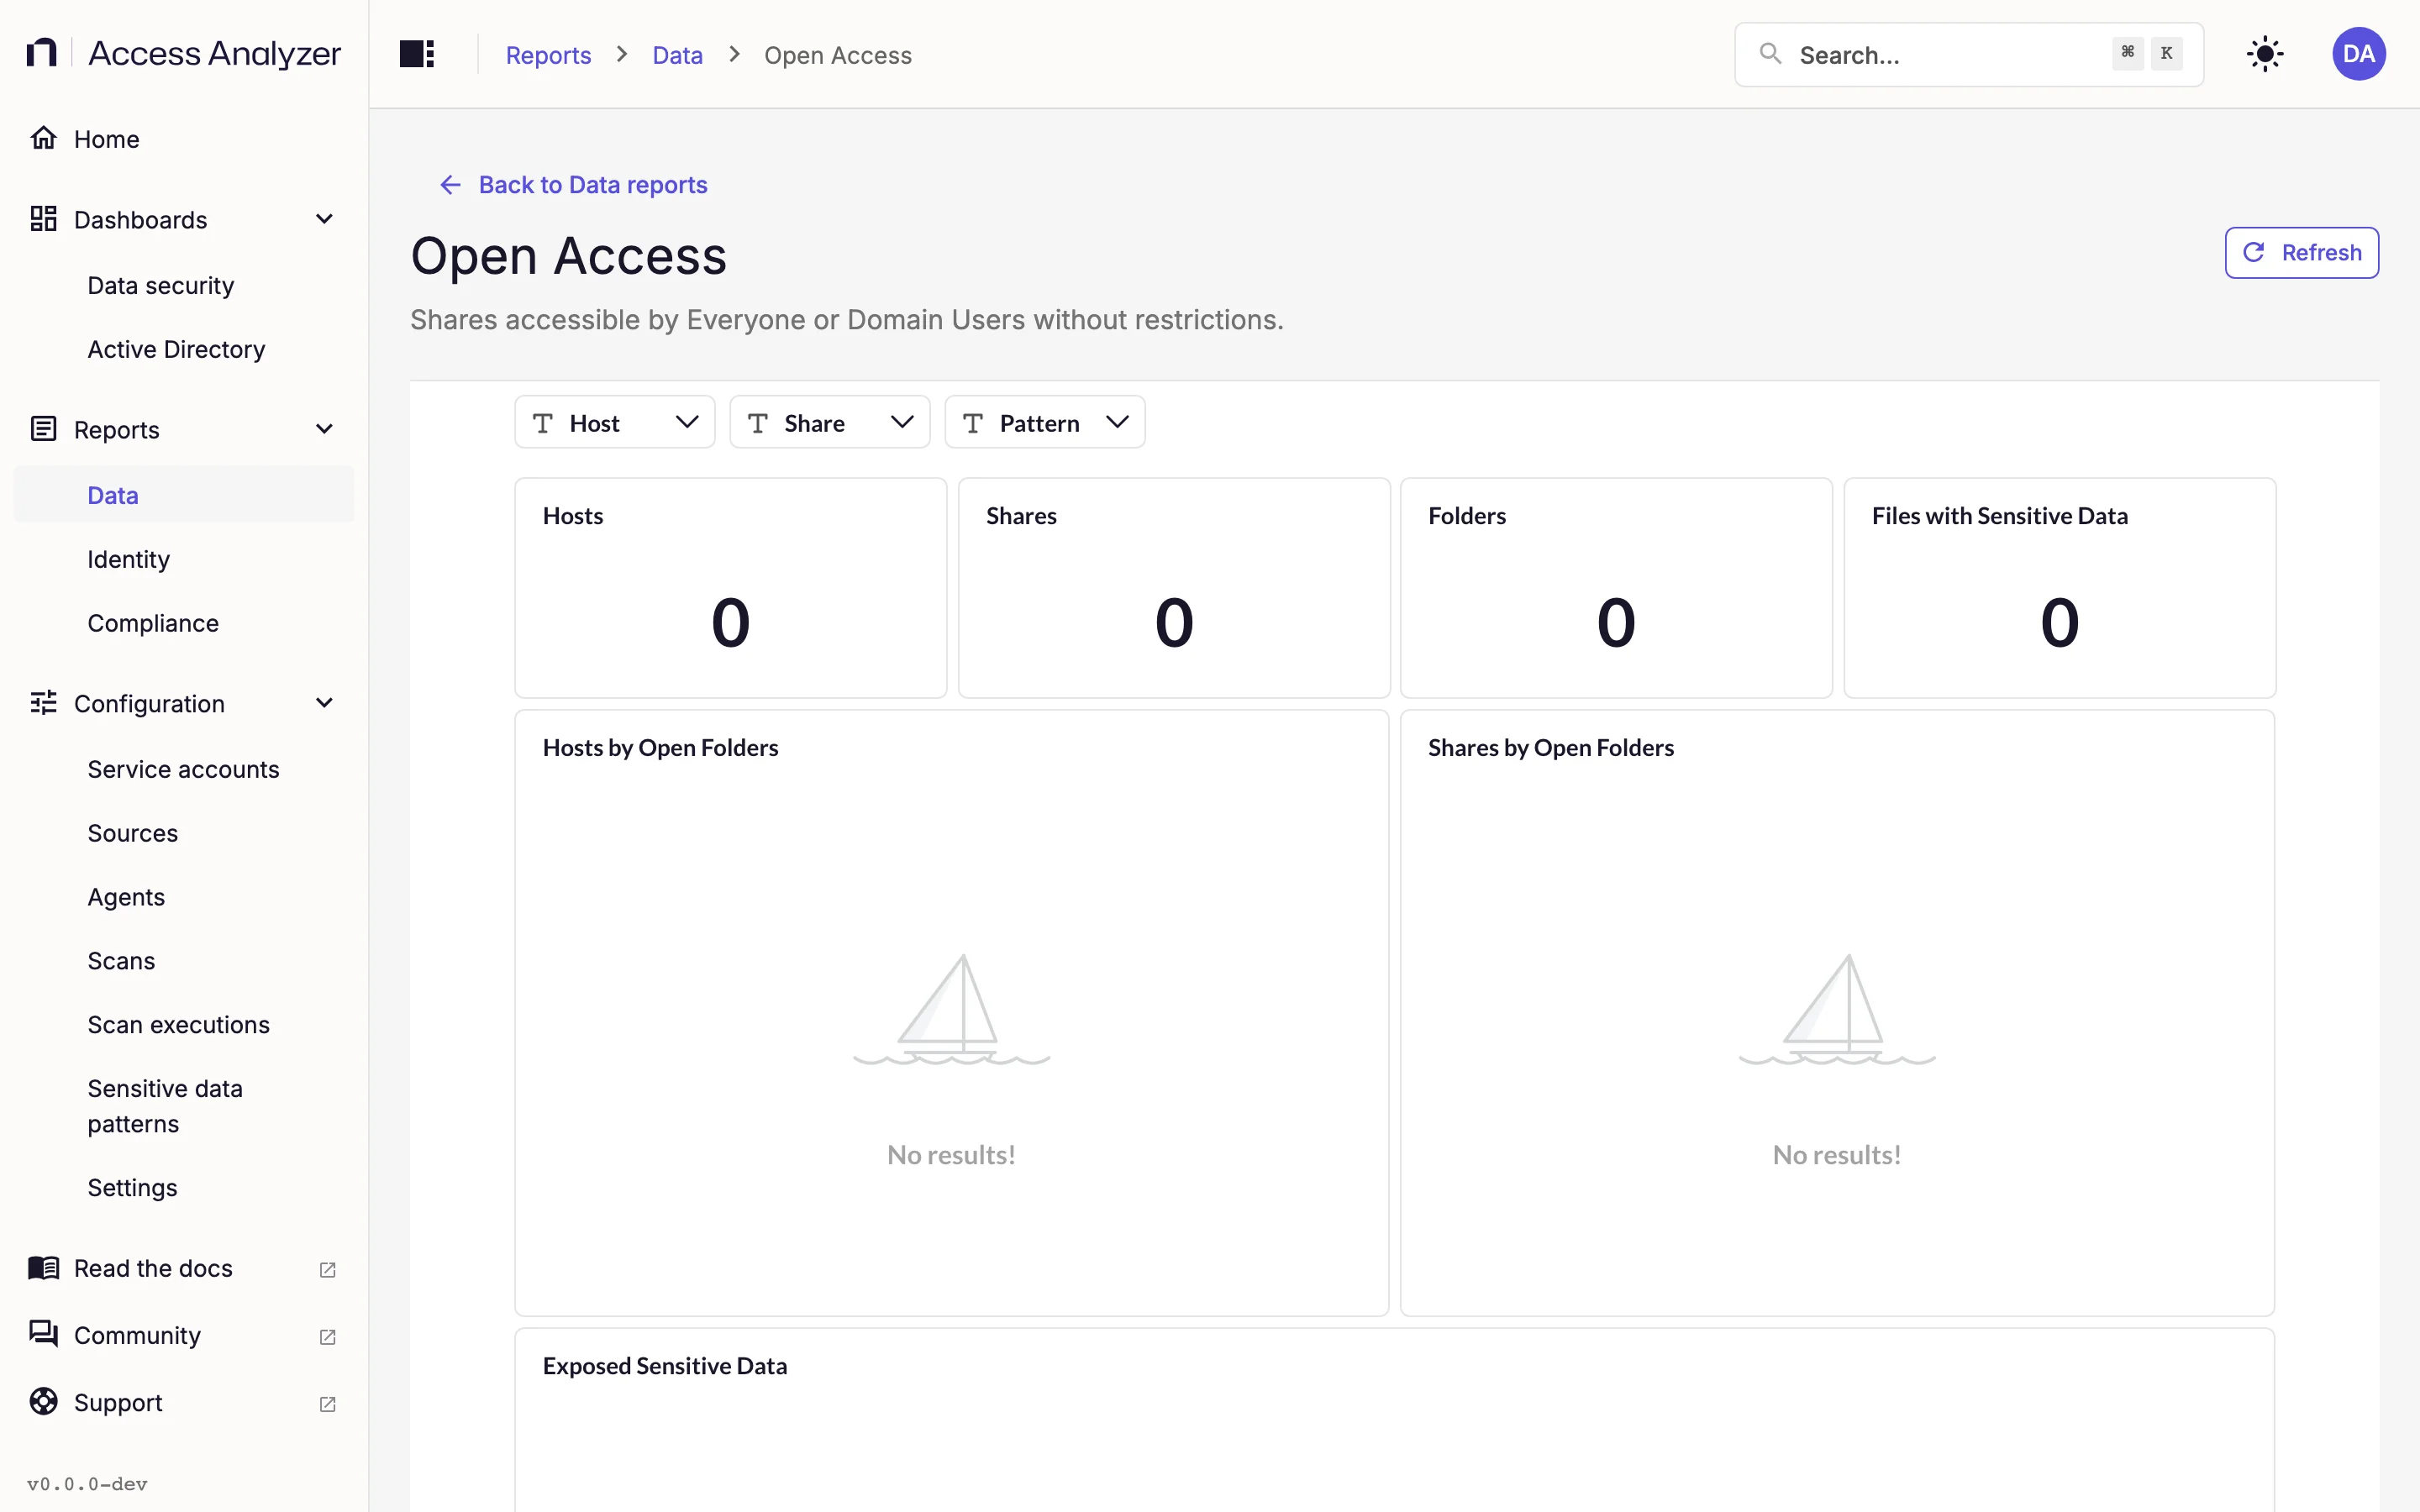Click Data breadcrumb link

pos(677,55)
